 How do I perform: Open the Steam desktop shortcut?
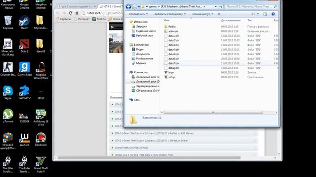pyautogui.click(x=24, y=22)
